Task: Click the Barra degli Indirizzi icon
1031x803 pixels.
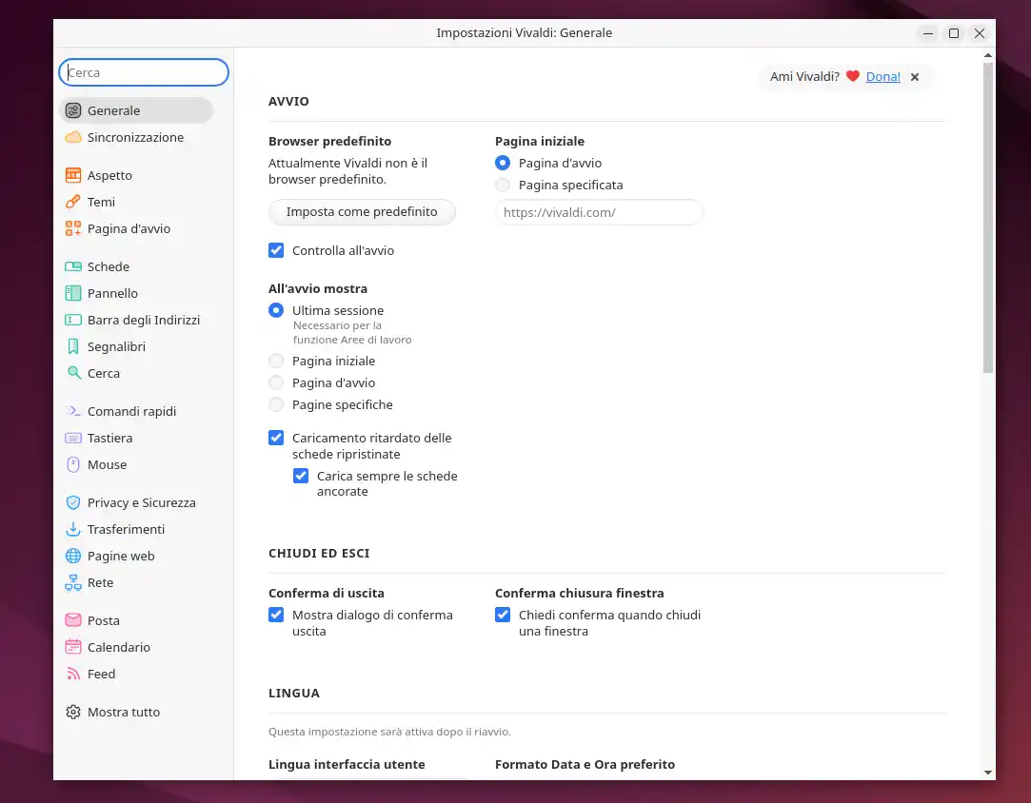Action: click(x=73, y=320)
